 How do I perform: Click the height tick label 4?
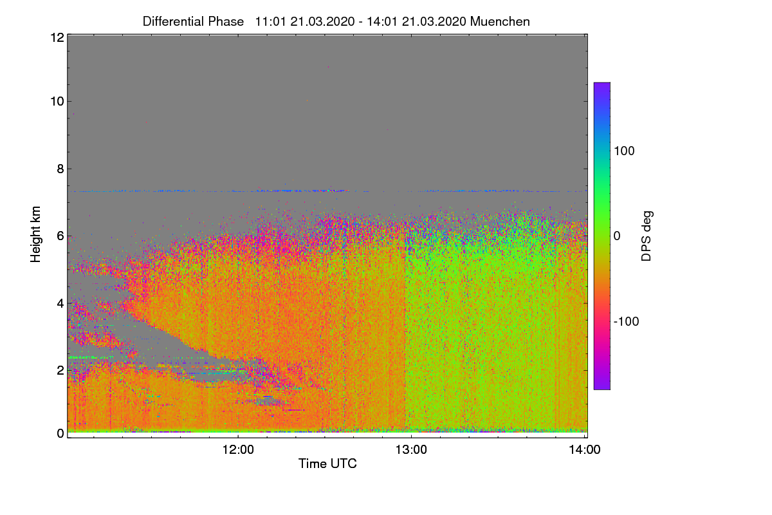[x=60, y=303]
